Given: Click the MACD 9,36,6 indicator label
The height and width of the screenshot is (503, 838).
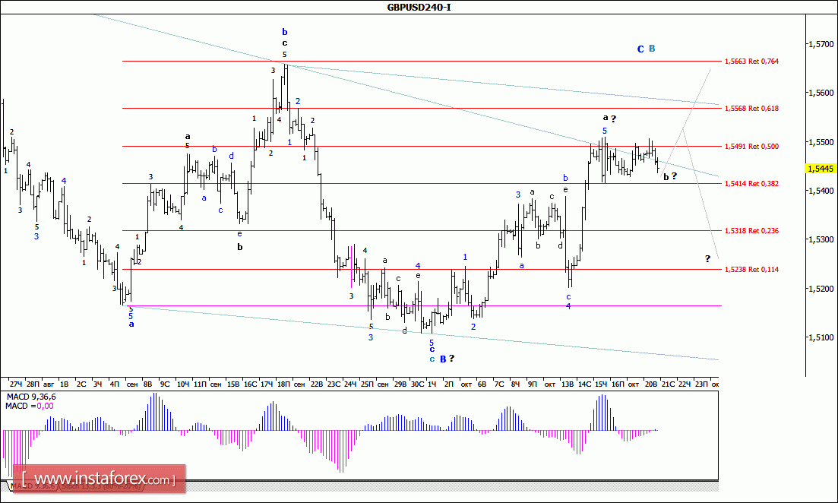Looking at the screenshot, I should click(31, 397).
